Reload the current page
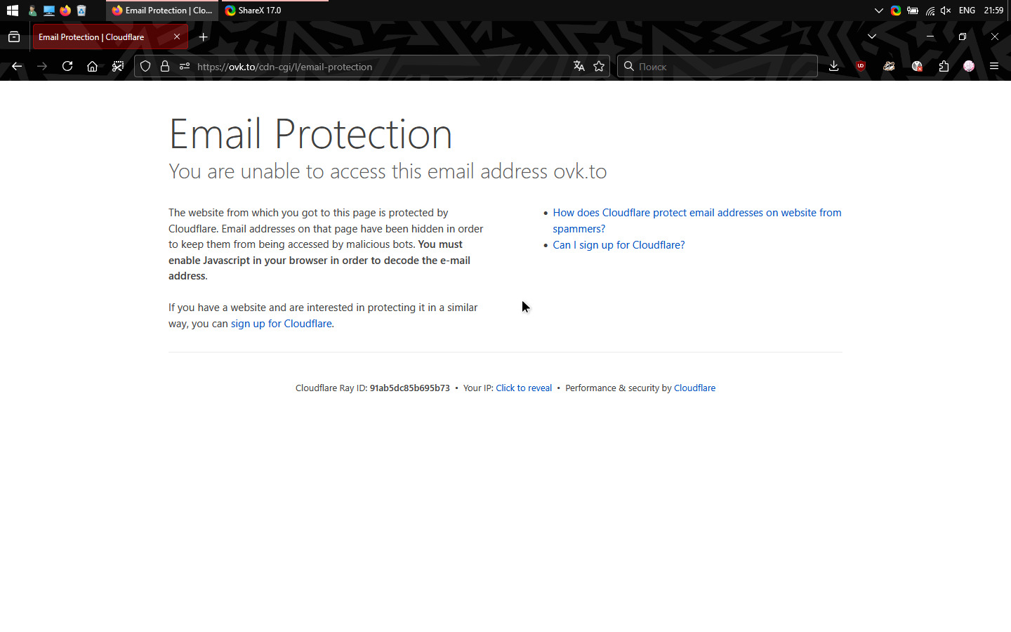The image size is (1011, 632). 67,66
